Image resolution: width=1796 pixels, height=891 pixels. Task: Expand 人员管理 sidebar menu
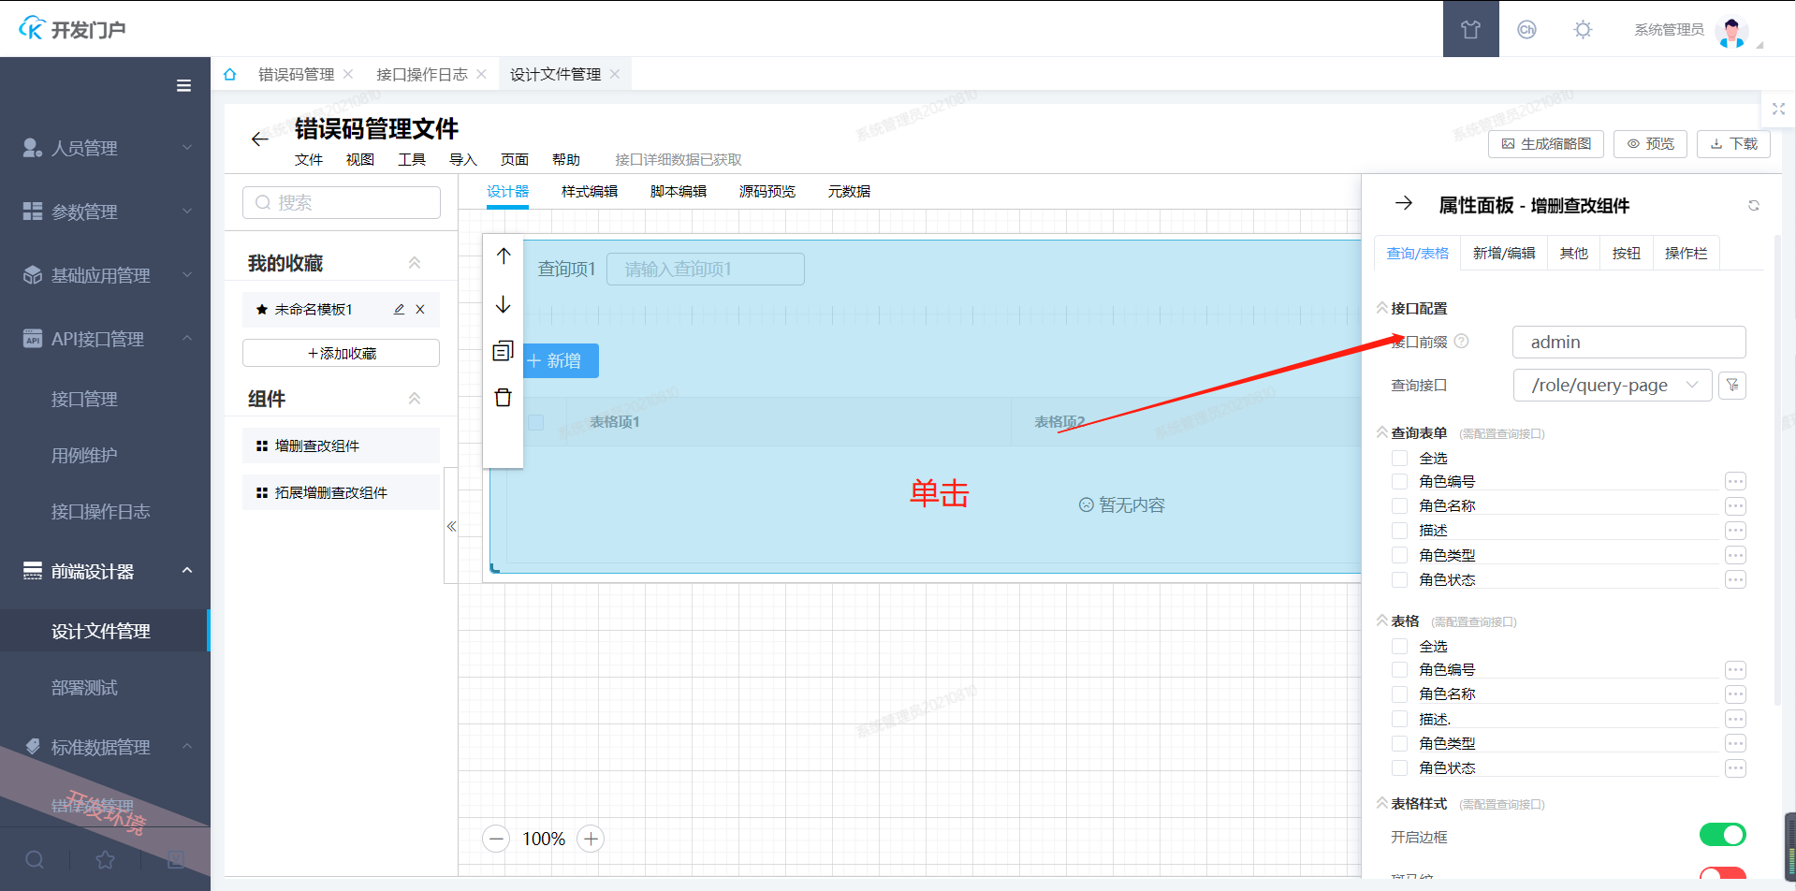click(105, 148)
